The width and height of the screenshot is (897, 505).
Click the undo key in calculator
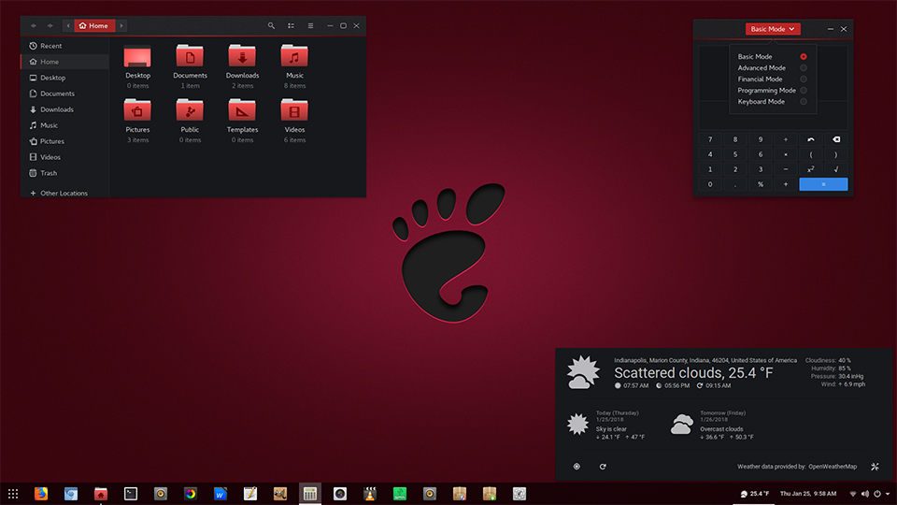click(811, 139)
